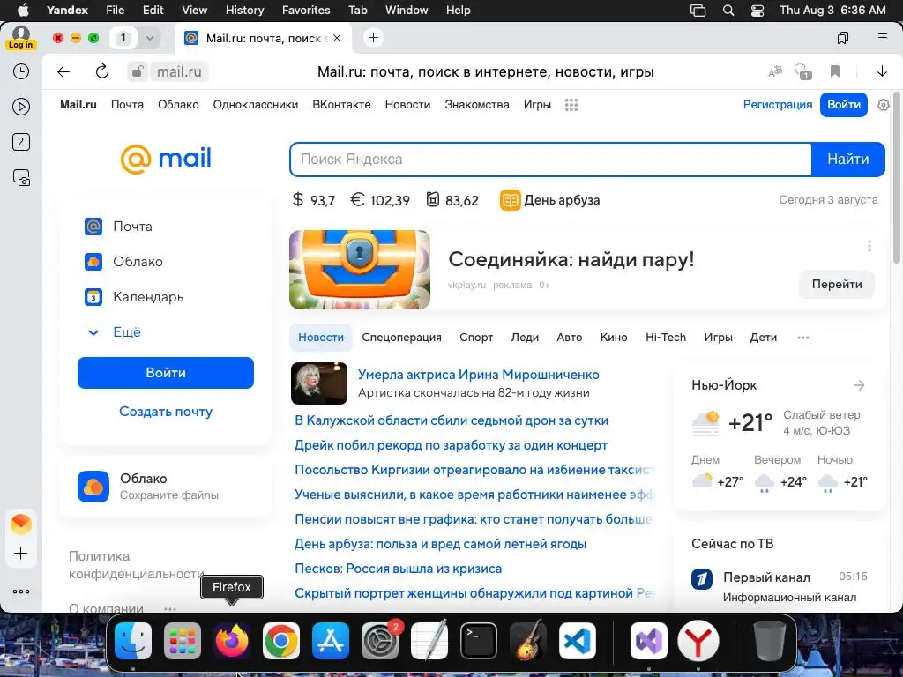Open Mail.ru settings gear icon
The image size is (903, 677).
pyautogui.click(x=884, y=105)
